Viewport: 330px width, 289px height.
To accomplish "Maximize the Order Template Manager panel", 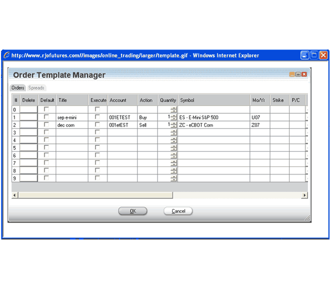I will 298,74.
